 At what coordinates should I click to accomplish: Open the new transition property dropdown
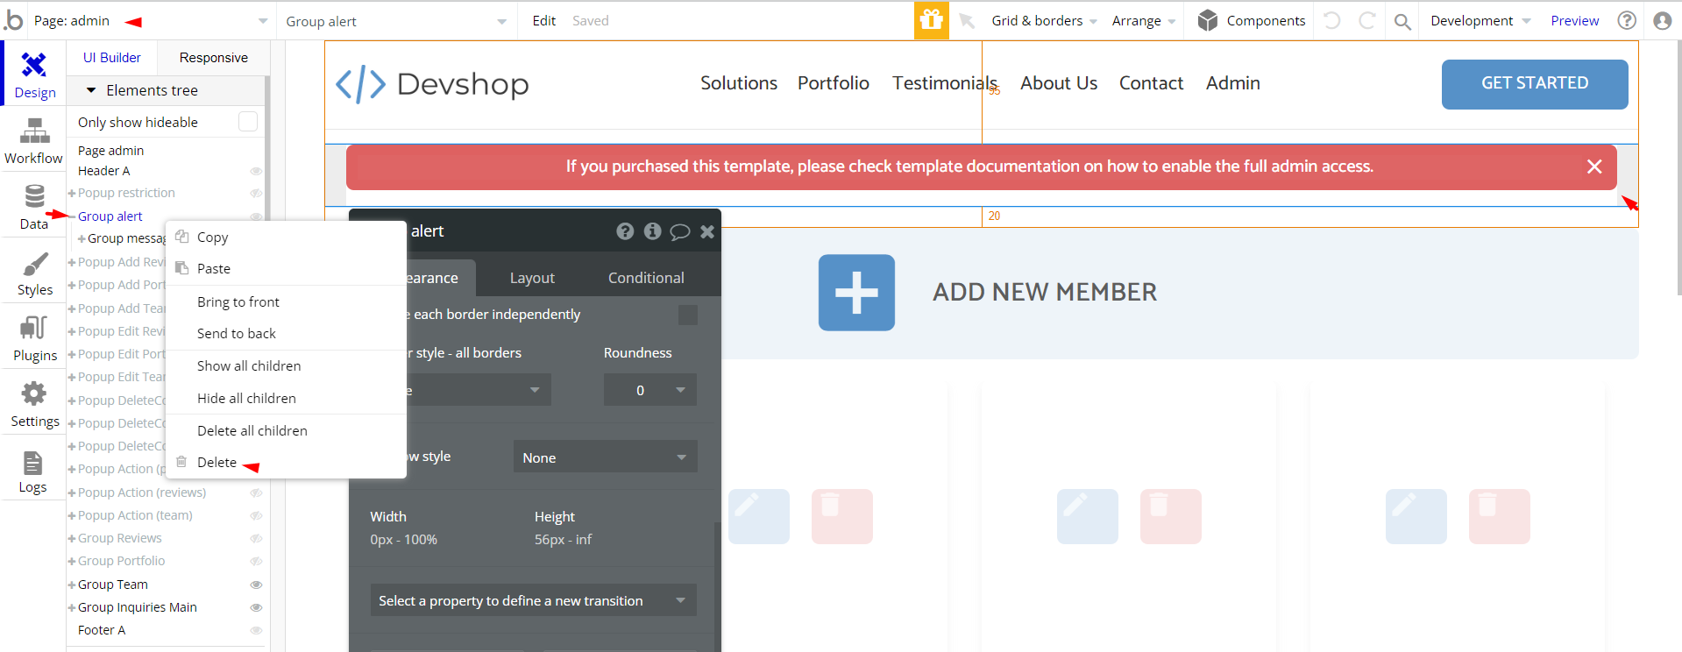pos(533,600)
